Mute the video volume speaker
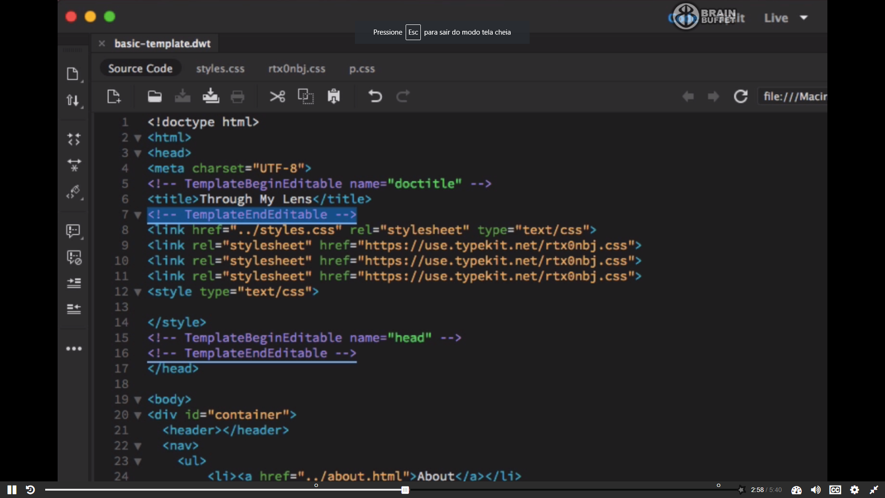Viewport: 885px width, 498px height. (816, 490)
